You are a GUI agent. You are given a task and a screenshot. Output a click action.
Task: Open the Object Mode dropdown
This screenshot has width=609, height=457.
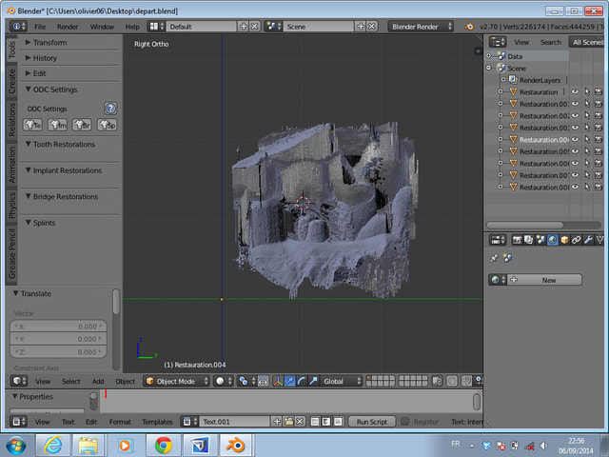pyautogui.click(x=175, y=381)
